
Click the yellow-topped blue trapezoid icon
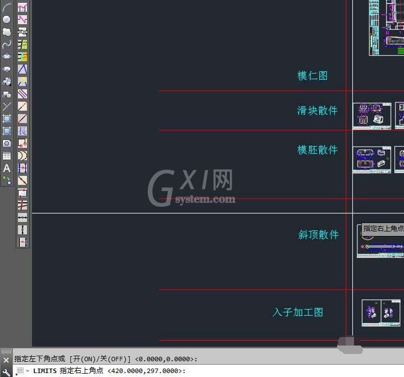pyautogui.click(x=22, y=81)
